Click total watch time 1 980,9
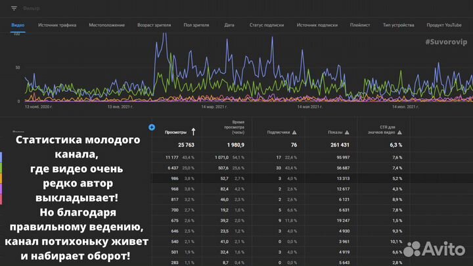473x266 pixels. [236, 145]
